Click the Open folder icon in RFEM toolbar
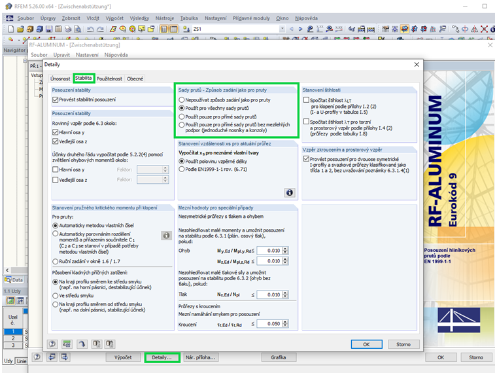Image resolution: width=497 pixels, height=373 pixels. click(x=20, y=29)
